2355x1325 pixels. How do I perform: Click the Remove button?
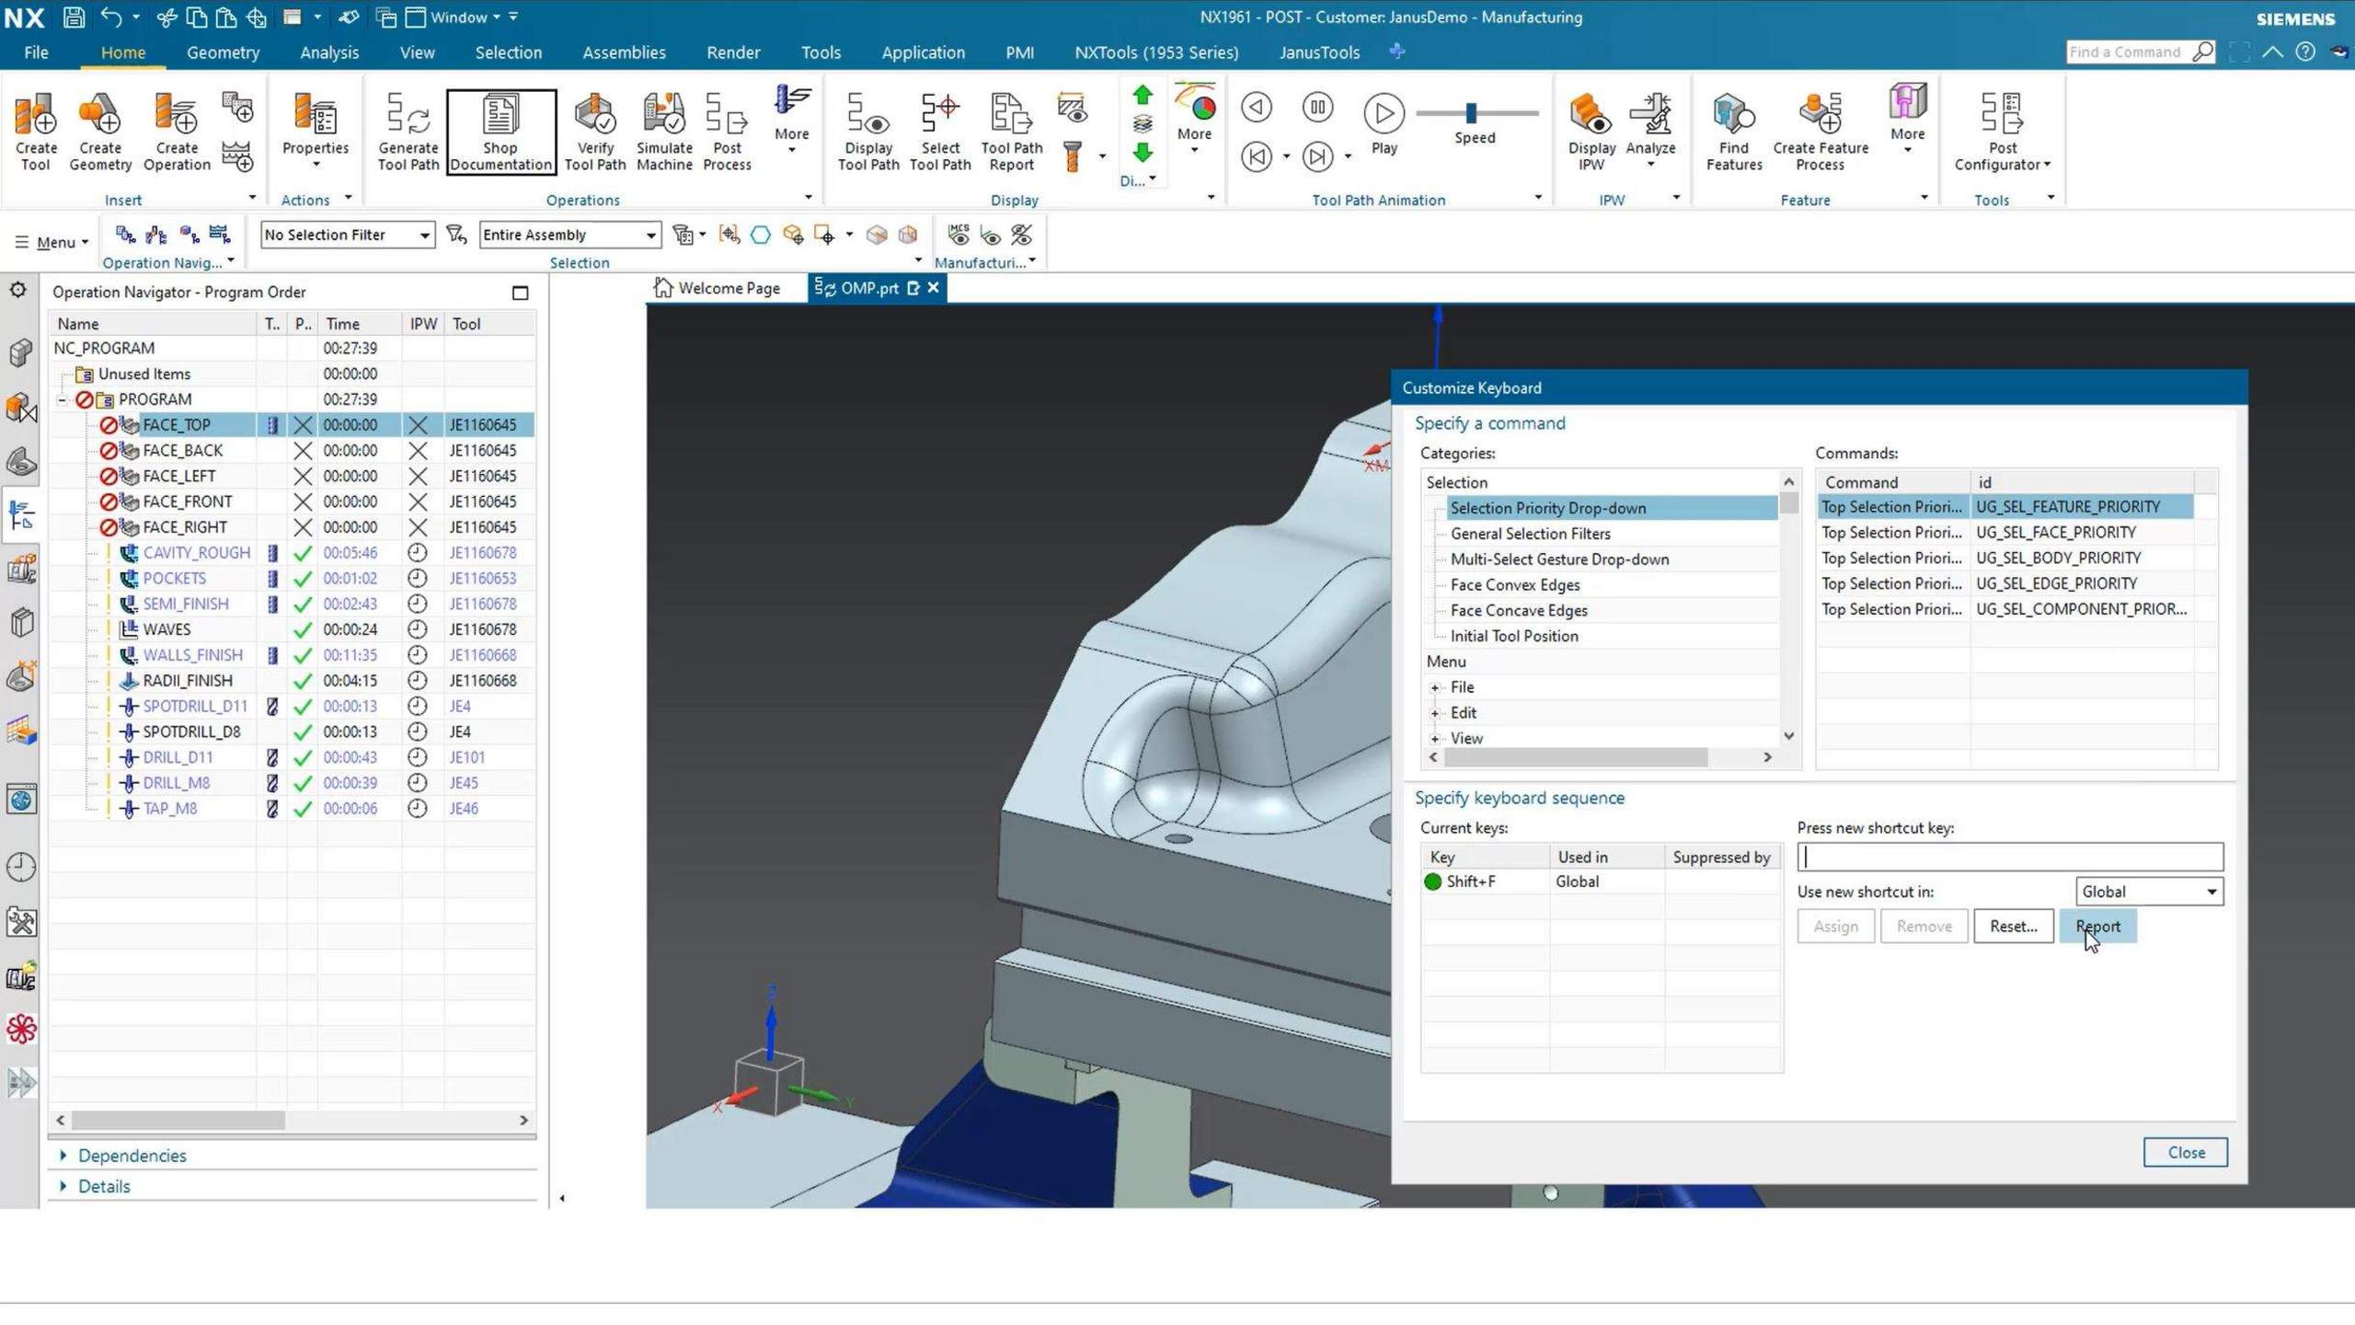click(1924, 927)
